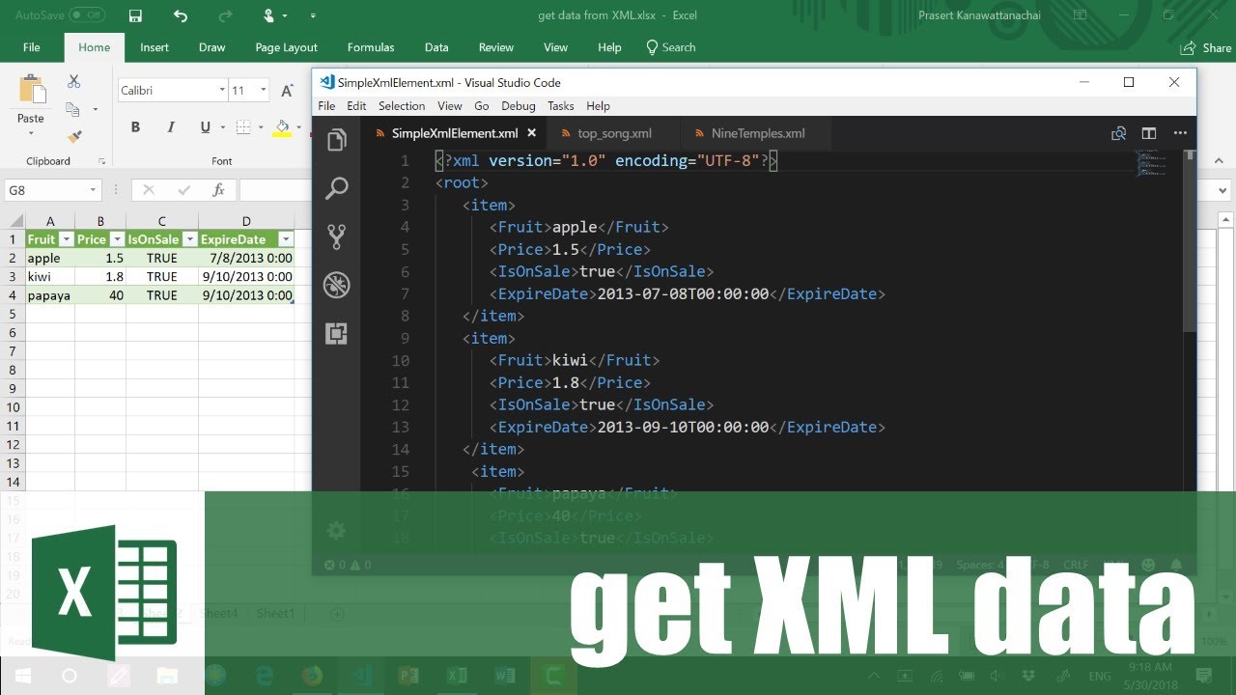Split the VS Code editor
The image size is (1236, 695).
[x=1149, y=133]
